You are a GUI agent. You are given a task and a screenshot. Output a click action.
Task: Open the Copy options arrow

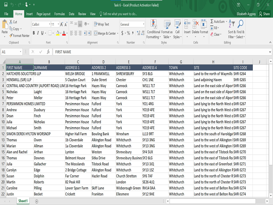point(21,29)
